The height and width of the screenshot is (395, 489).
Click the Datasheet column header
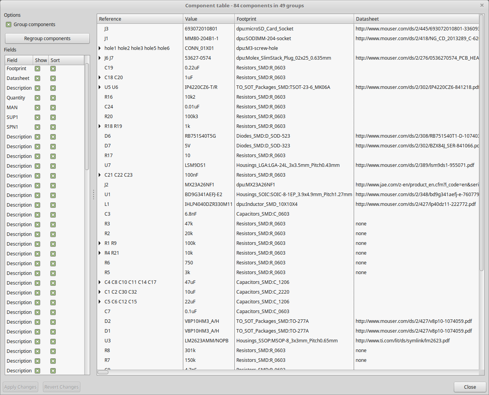[x=416, y=19]
